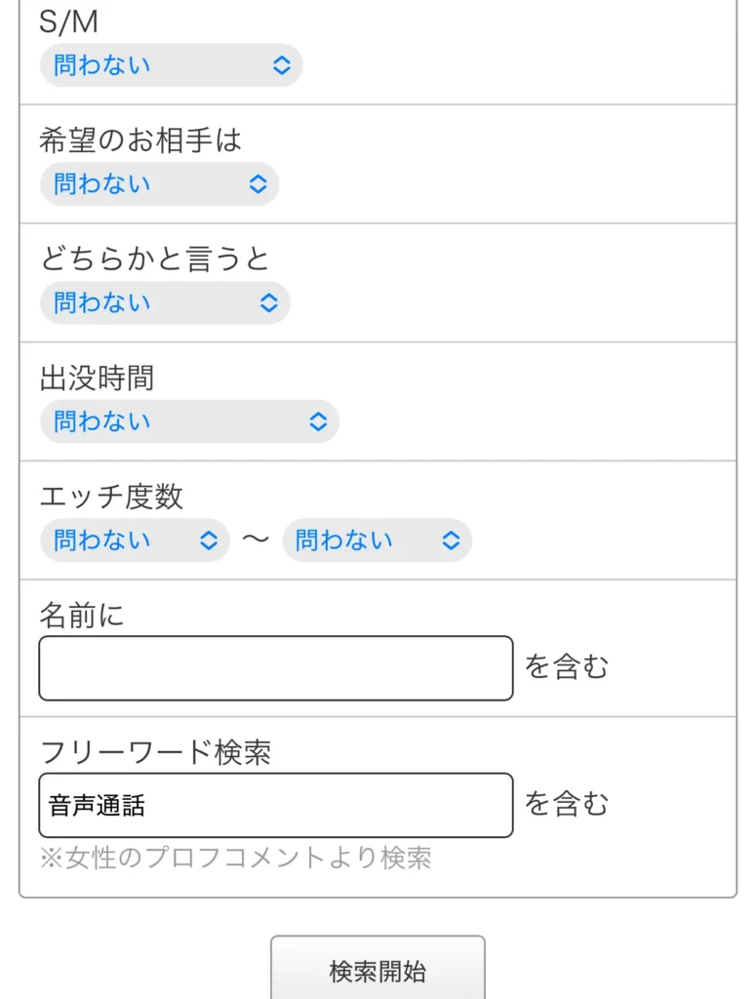The width and height of the screenshot is (756, 999).
Task: Open the S/M dropdown
Action: pyautogui.click(x=171, y=65)
